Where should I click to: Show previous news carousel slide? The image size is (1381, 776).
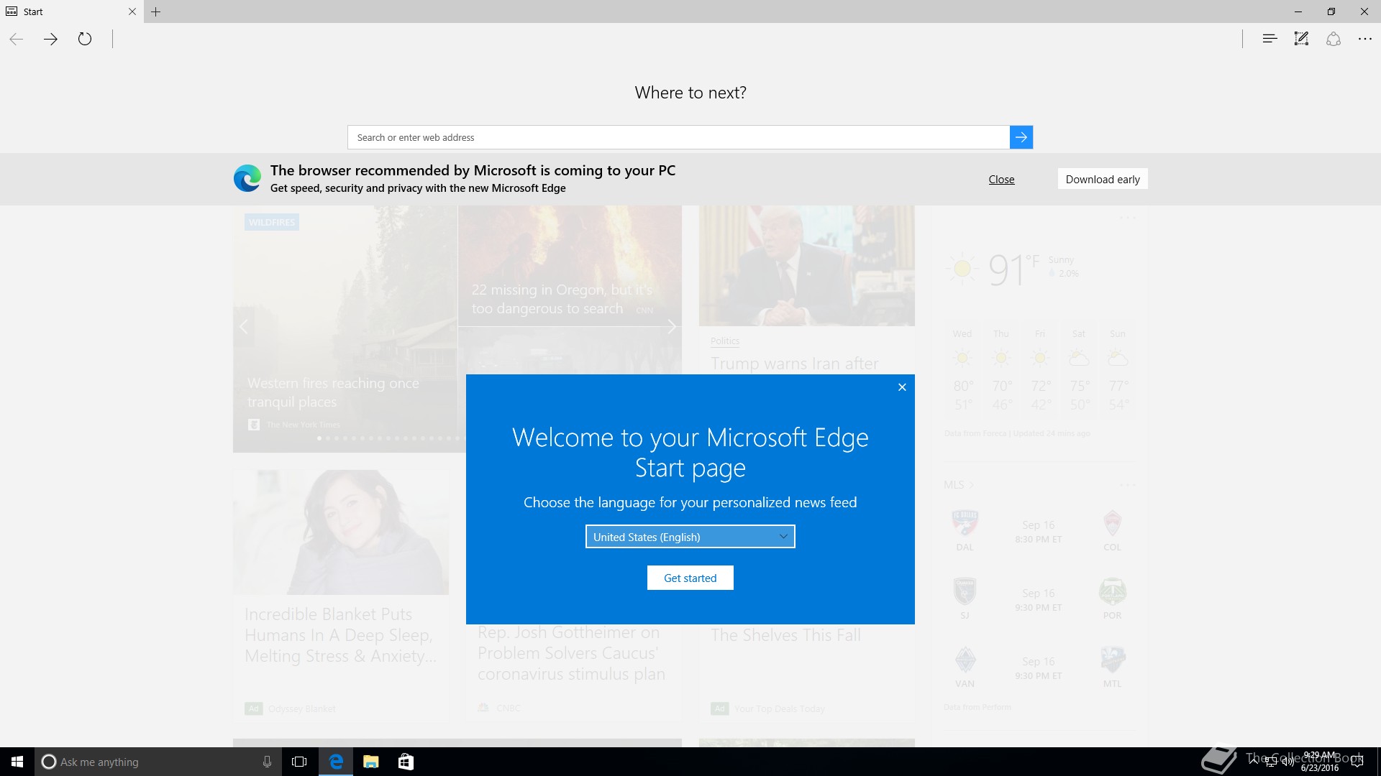click(244, 327)
